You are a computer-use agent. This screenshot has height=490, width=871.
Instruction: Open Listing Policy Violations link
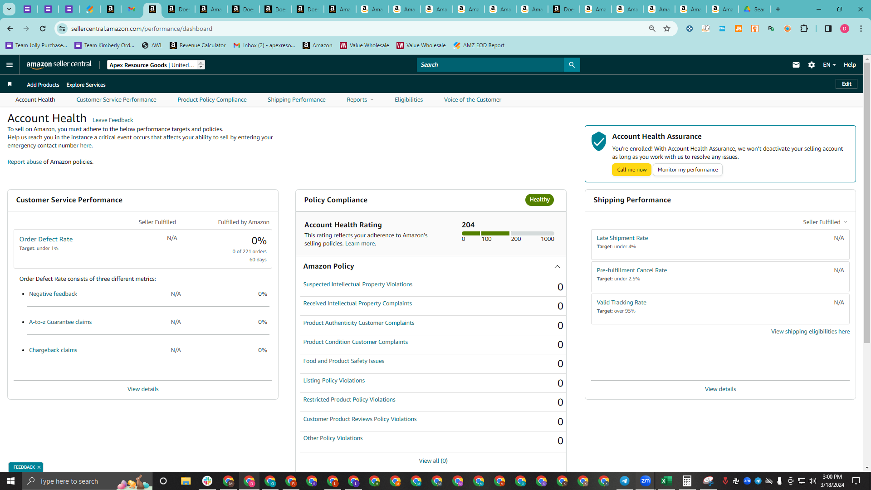pyautogui.click(x=334, y=381)
